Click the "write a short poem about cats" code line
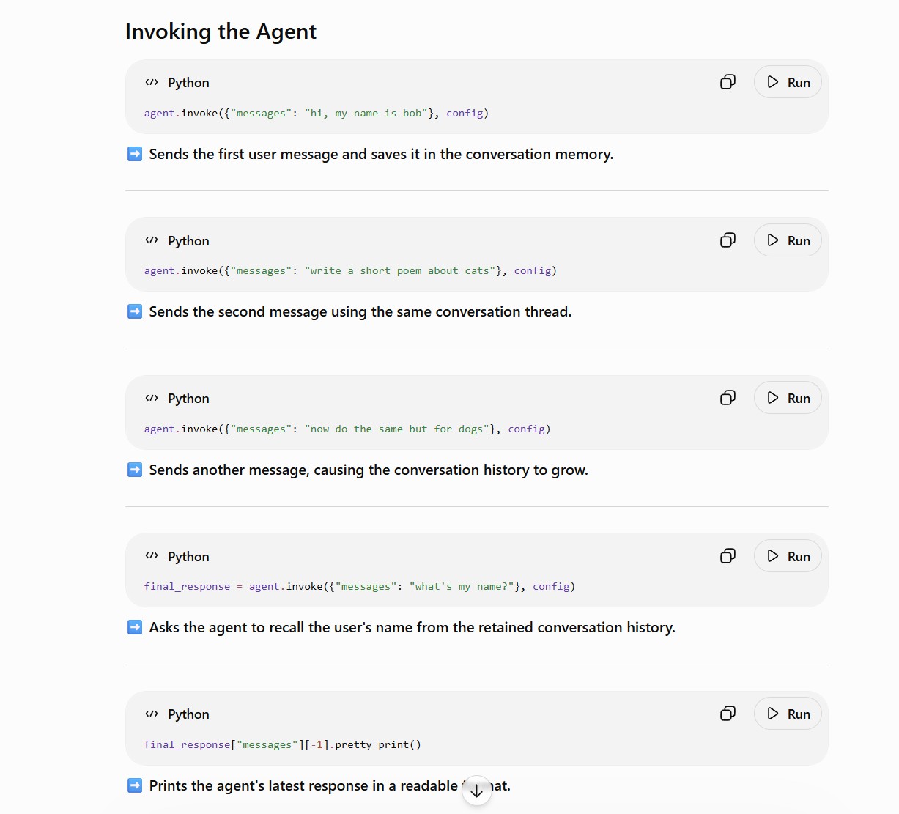The image size is (899, 814). pos(350,271)
